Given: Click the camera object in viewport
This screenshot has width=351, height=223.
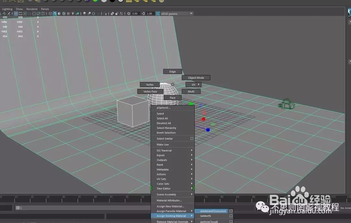Looking at the screenshot, I should [x=286, y=104].
